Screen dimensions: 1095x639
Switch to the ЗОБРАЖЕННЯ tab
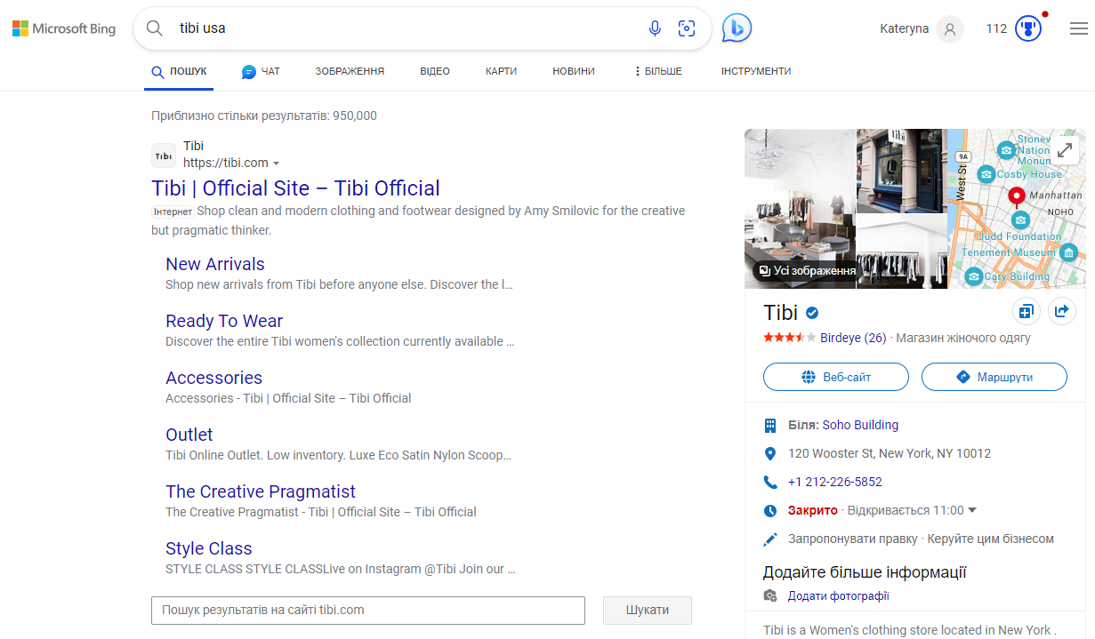click(x=350, y=71)
